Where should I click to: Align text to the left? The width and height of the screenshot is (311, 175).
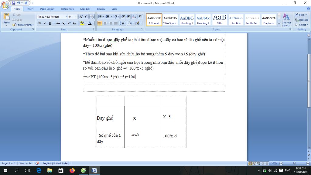click(x=100, y=23)
